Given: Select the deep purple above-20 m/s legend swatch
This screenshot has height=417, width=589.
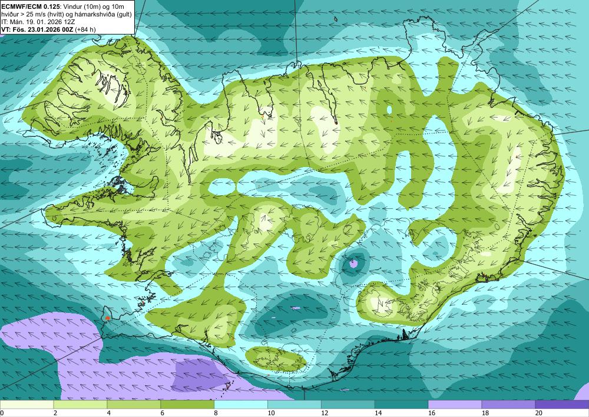Looking at the screenshot, I should pyautogui.click(x=562, y=405).
